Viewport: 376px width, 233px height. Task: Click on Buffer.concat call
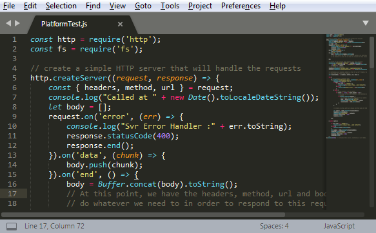127,185
